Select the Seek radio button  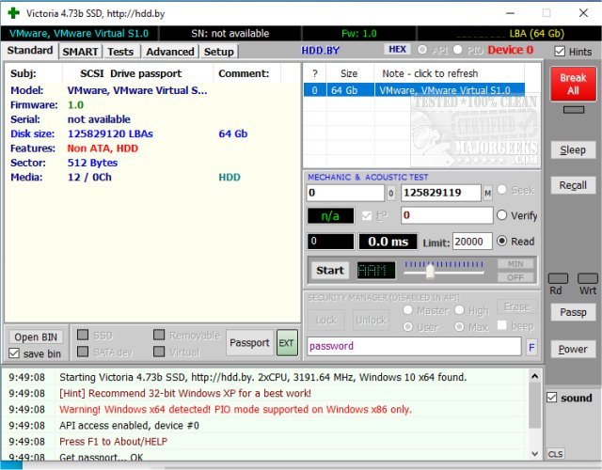pyautogui.click(x=501, y=190)
